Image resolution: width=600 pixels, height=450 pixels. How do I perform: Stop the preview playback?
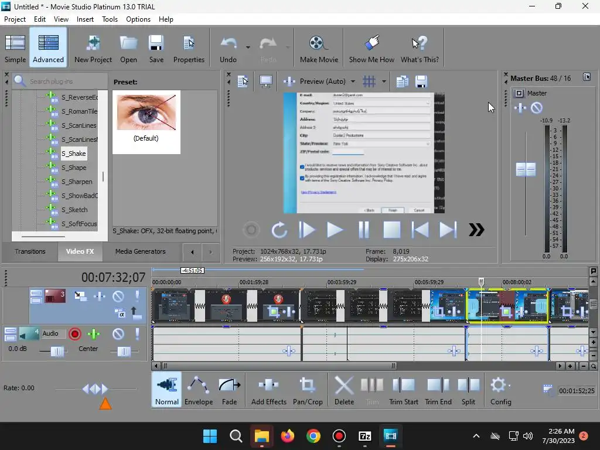coord(392,230)
